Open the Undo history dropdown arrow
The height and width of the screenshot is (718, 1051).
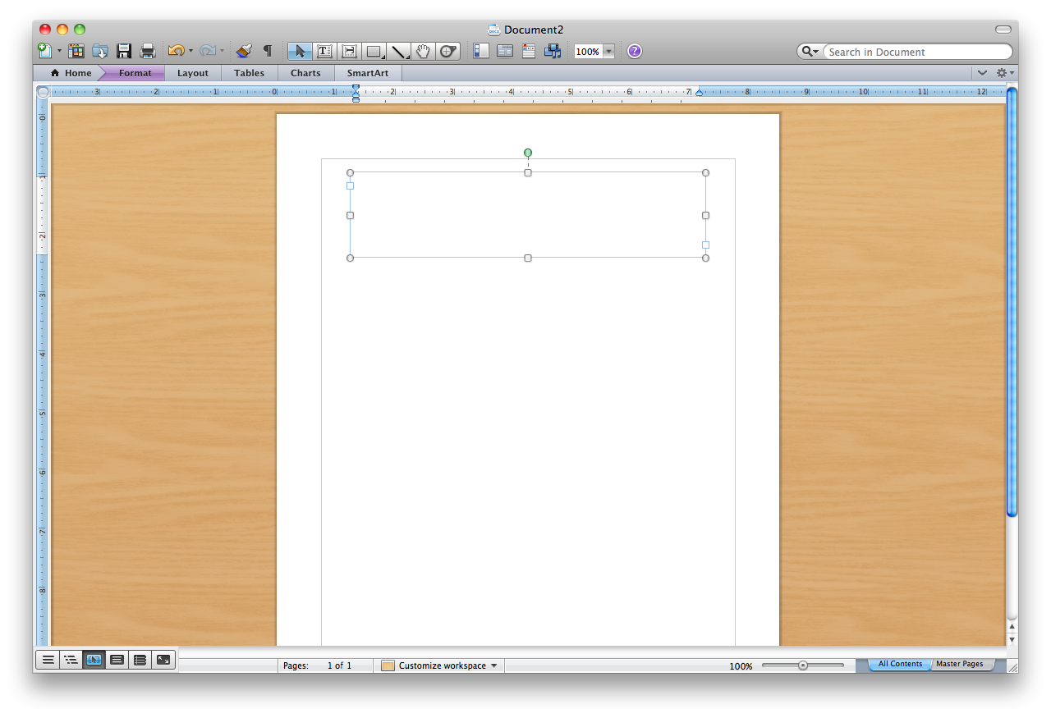pos(190,52)
